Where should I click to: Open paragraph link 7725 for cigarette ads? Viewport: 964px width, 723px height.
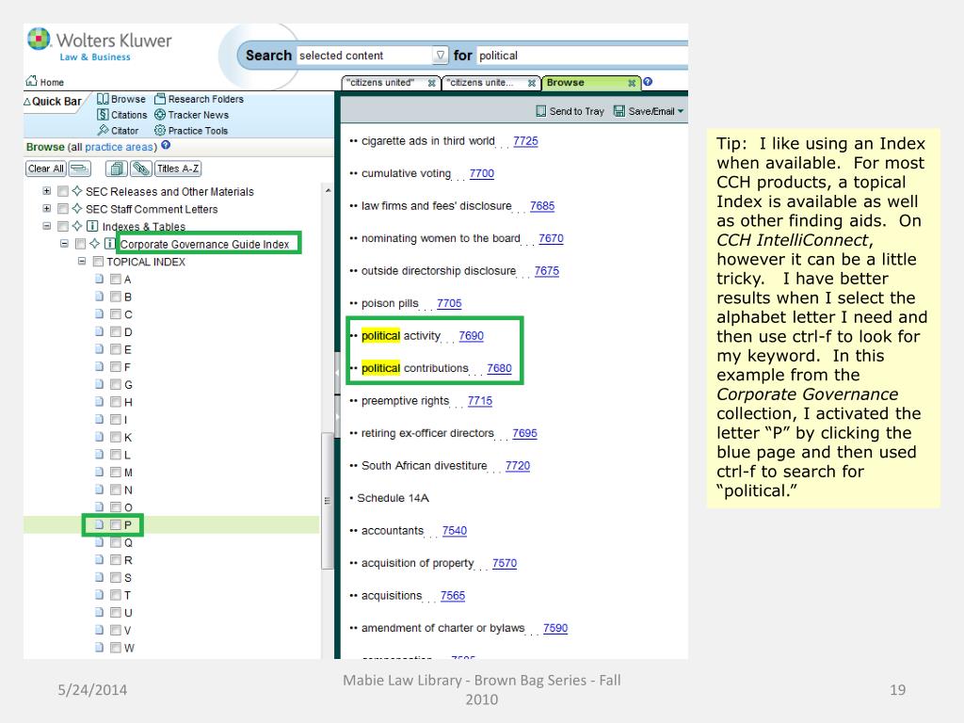pyautogui.click(x=525, y=141)
